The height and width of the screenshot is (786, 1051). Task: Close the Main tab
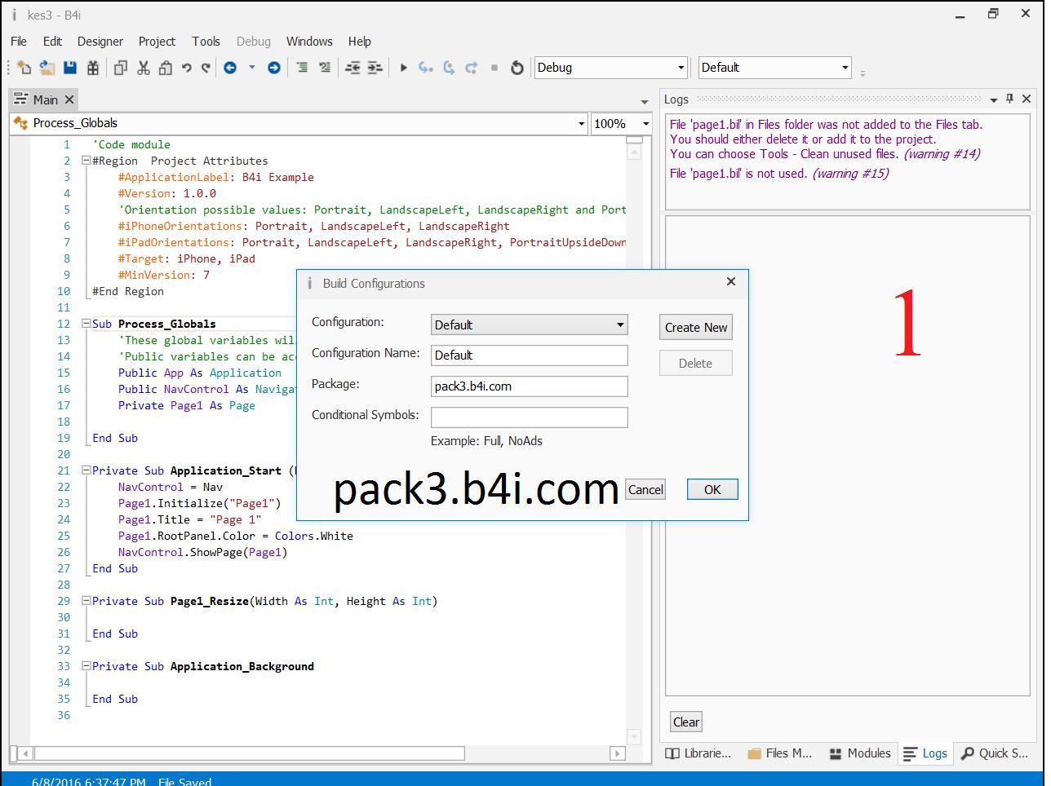(69, 99)
